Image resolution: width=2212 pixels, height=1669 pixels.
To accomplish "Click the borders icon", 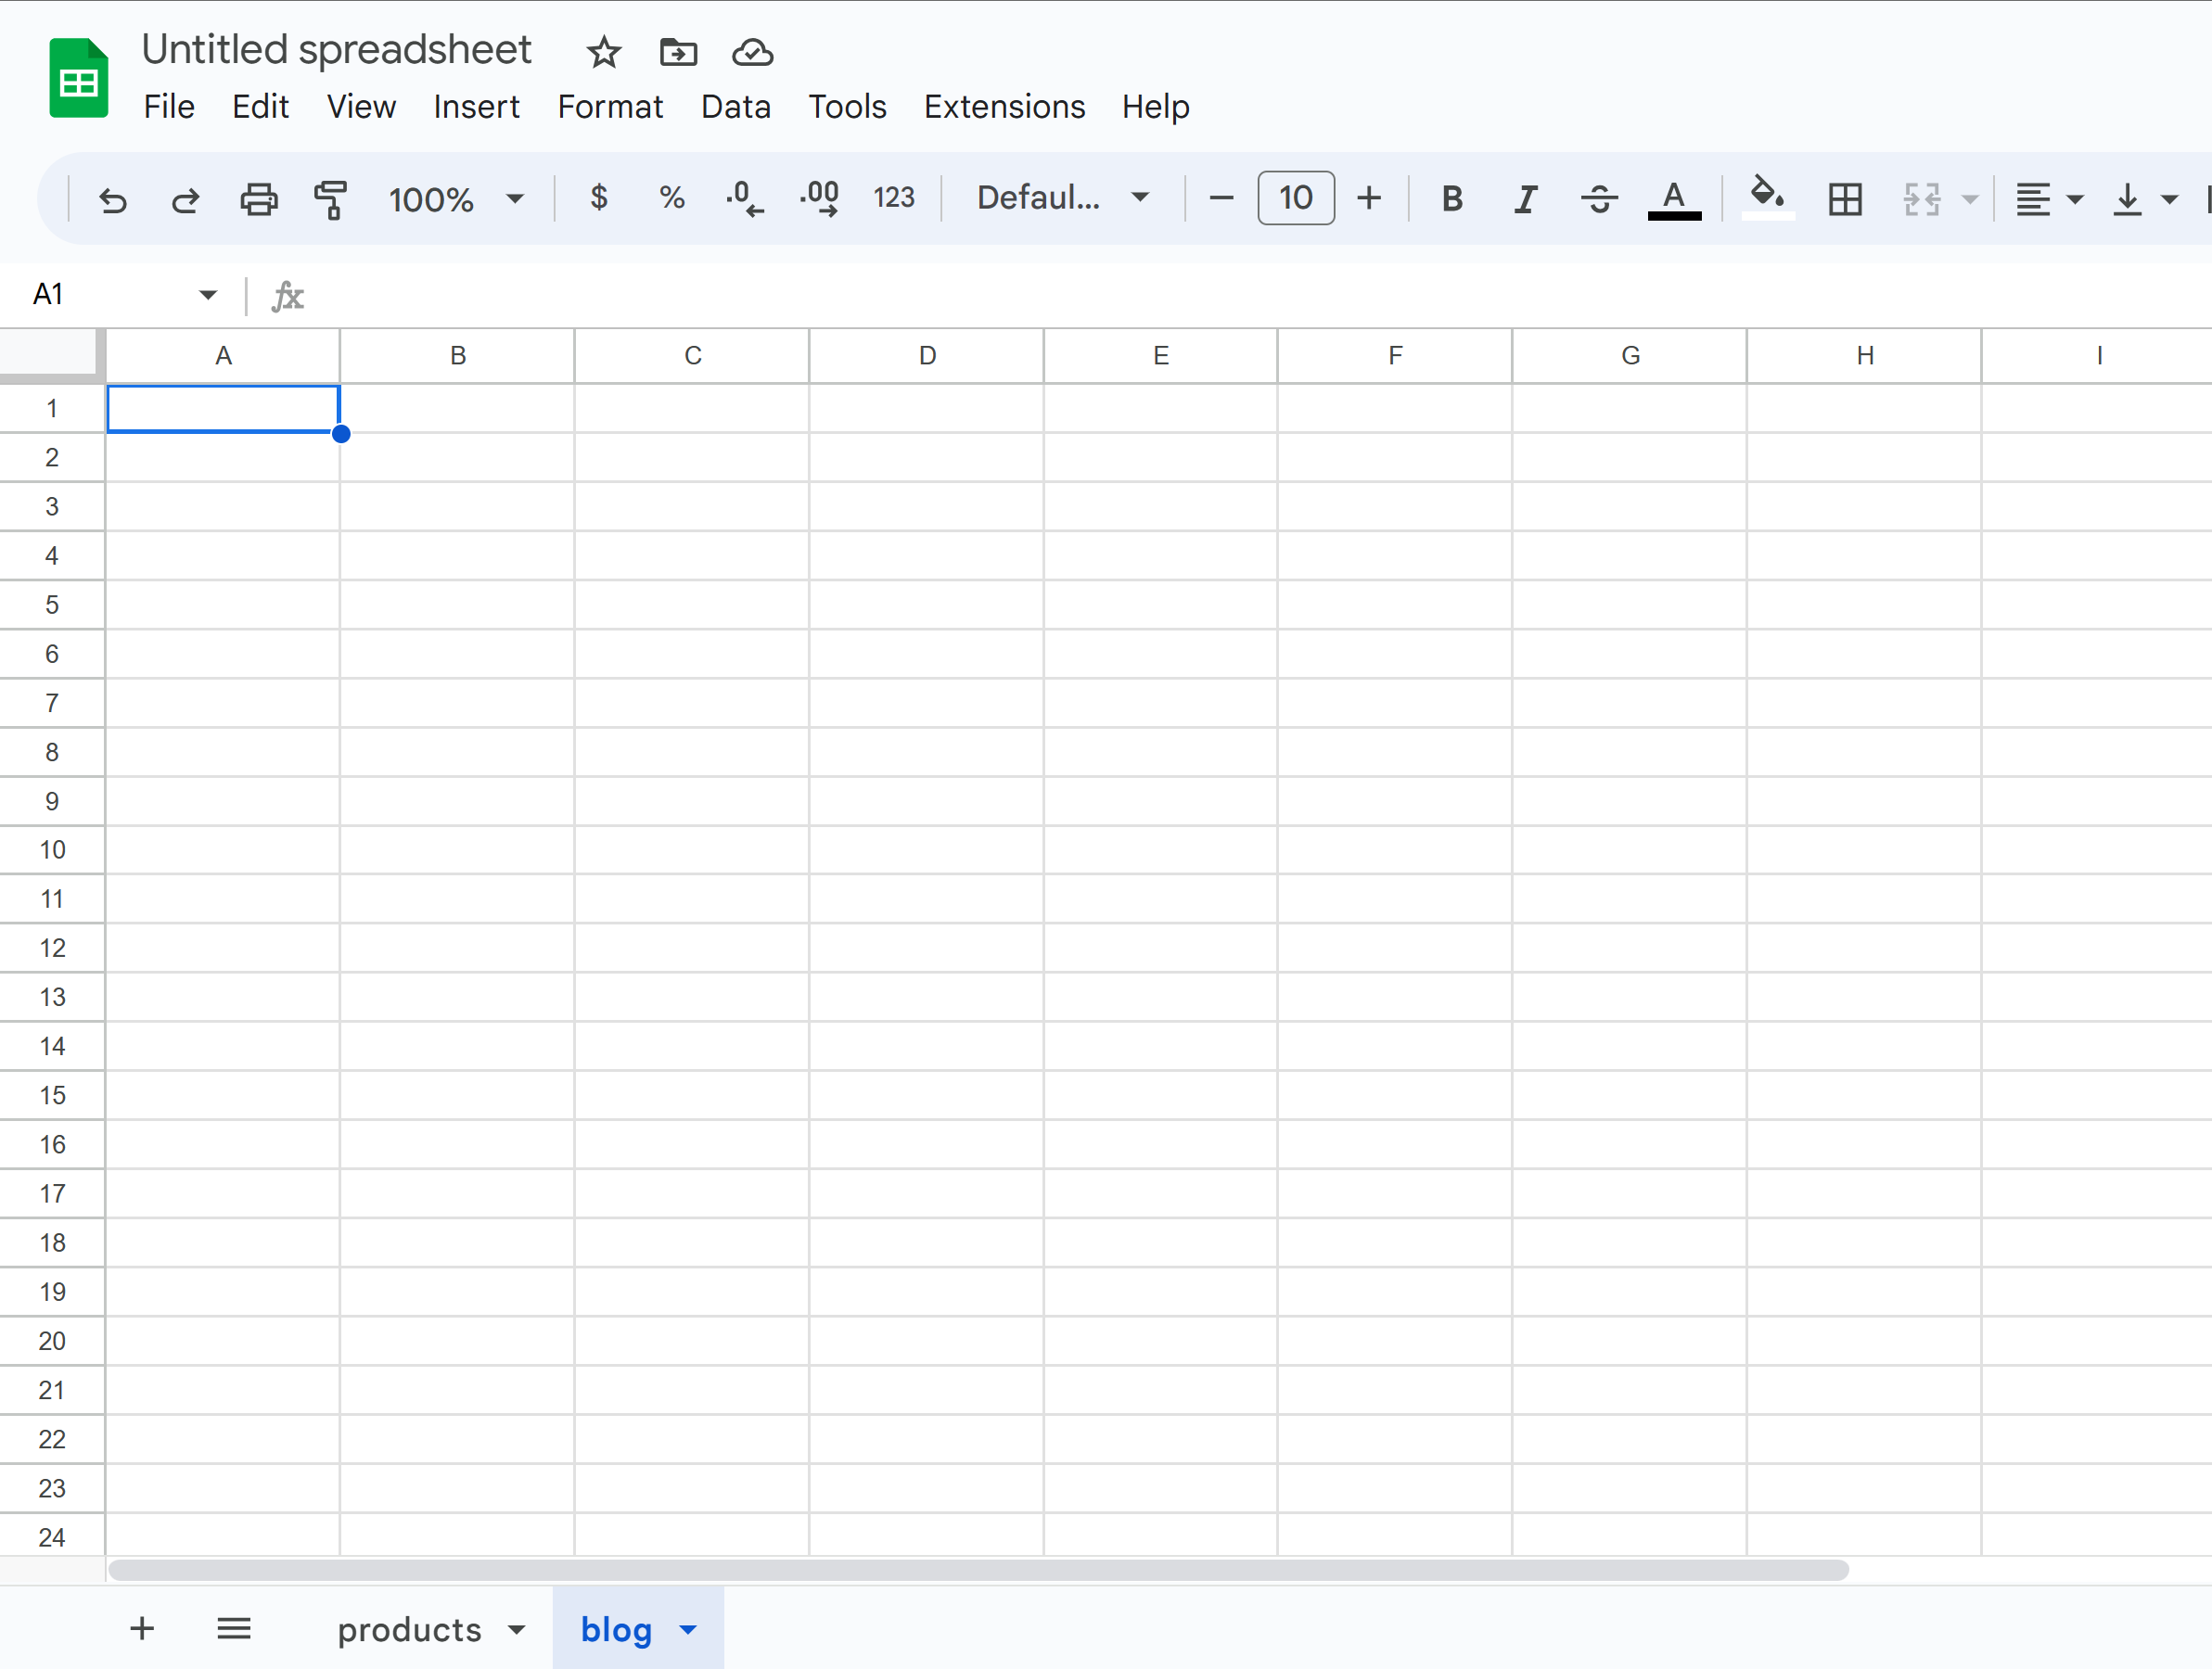I will tap(1843, 199).
